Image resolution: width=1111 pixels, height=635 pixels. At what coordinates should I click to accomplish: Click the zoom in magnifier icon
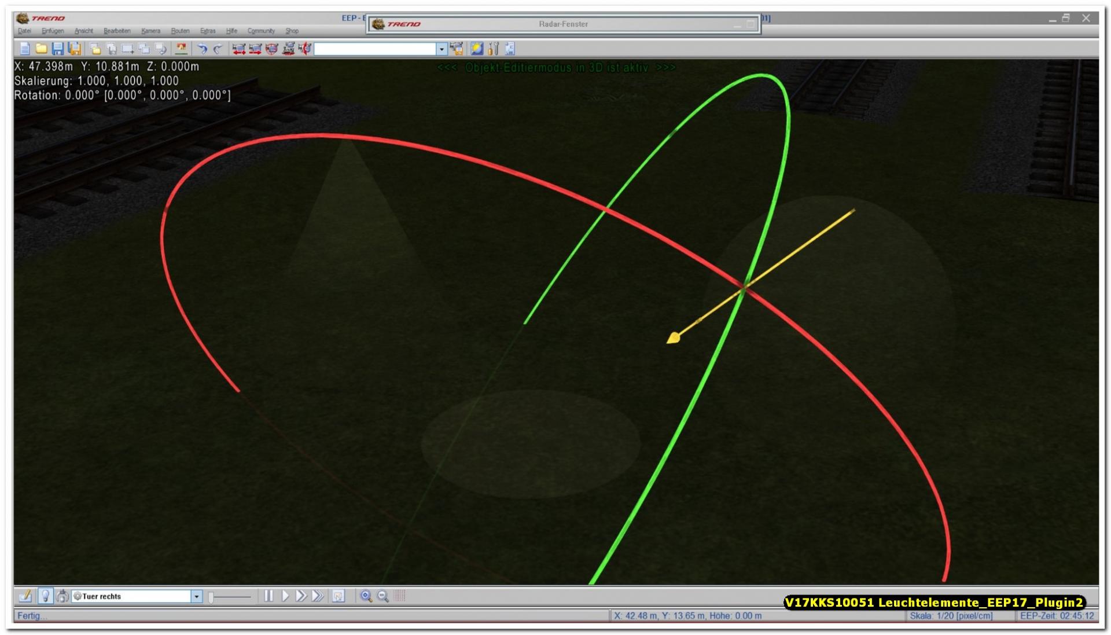366,596
